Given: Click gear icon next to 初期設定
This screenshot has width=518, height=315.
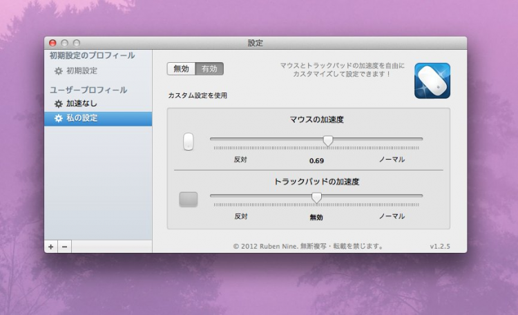Looking at the screenshot, I should coord(59,70).
